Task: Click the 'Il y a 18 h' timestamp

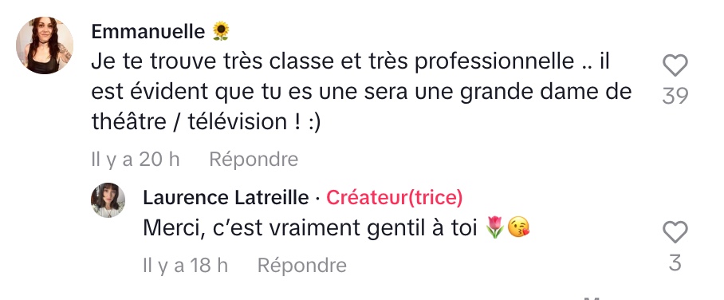Action: (186, 266)
